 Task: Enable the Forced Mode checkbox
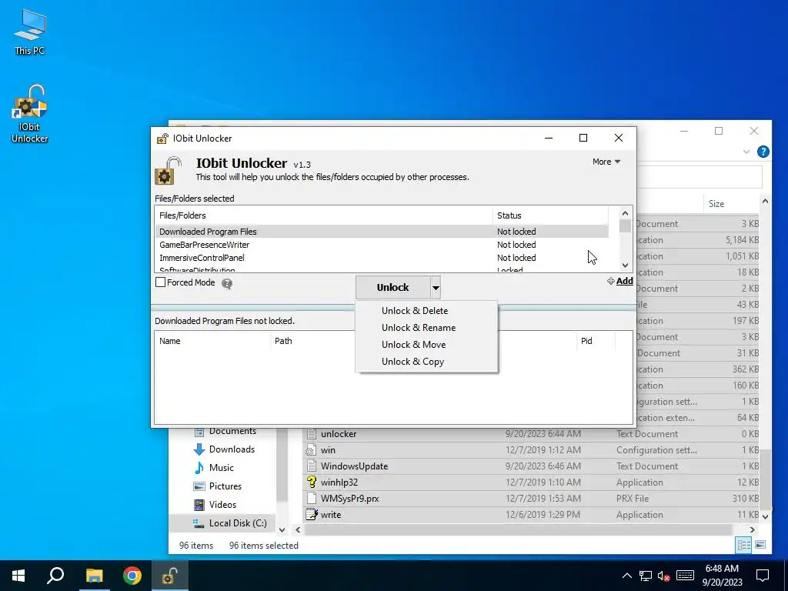160,282
